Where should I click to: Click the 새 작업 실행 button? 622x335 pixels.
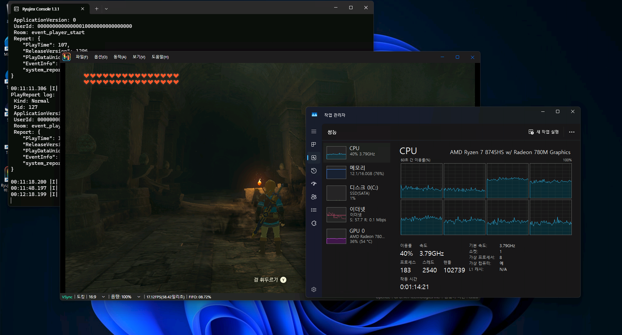click(544, 132)
